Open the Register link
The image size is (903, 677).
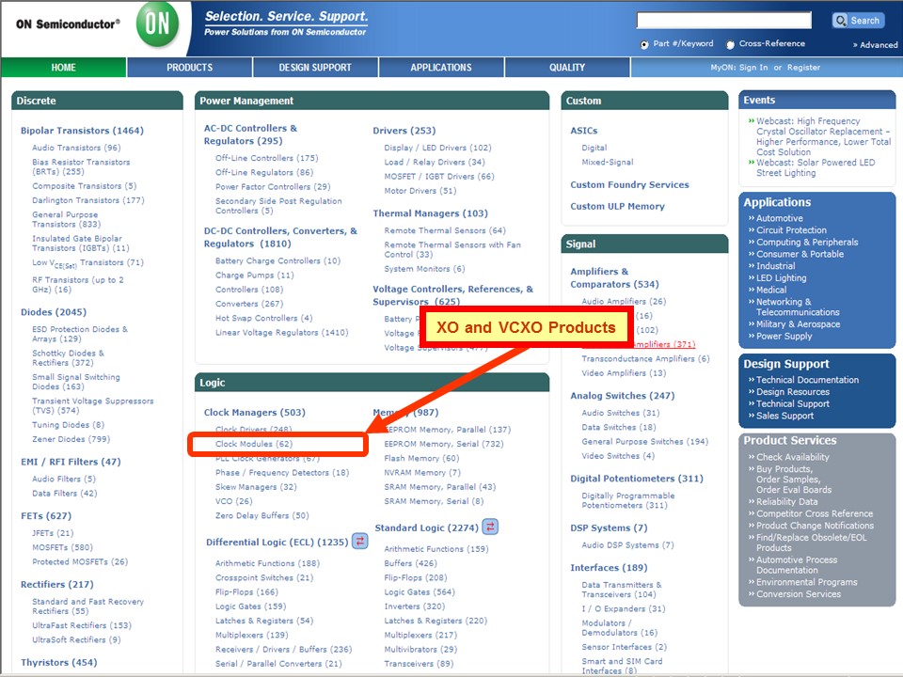[803, 68]
